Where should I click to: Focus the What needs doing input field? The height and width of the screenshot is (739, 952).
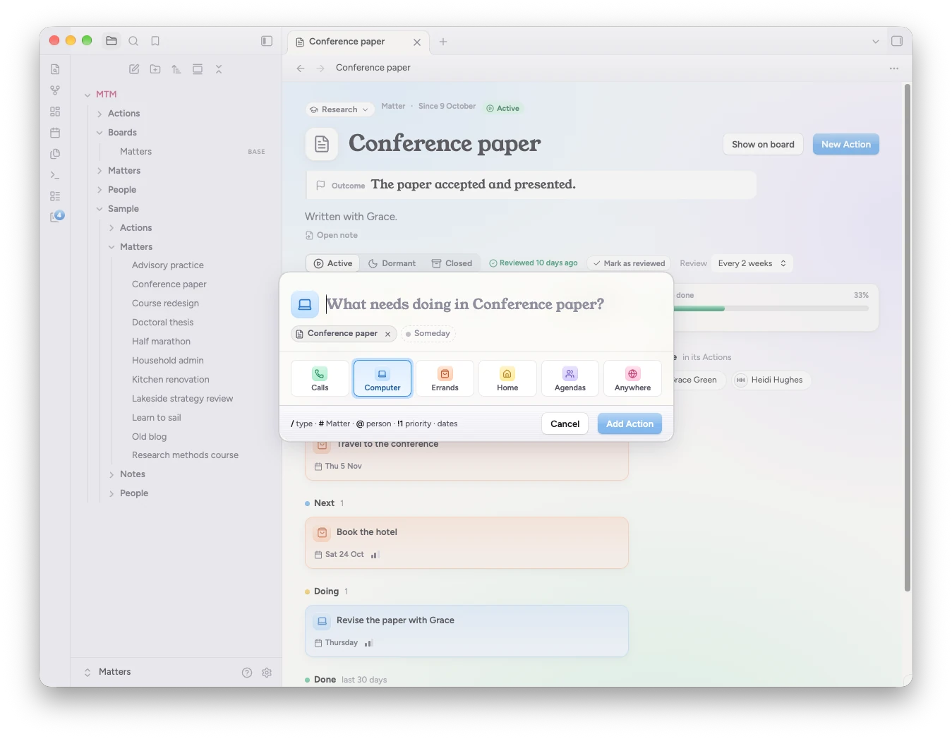(492, 304)
